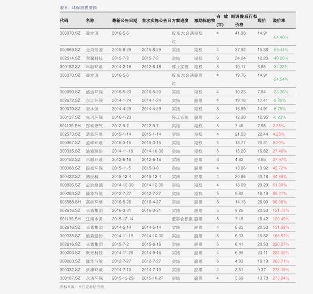Select stock code 002672.SZ
Viewport: 313px width, 294px height.
click(70, 100)
